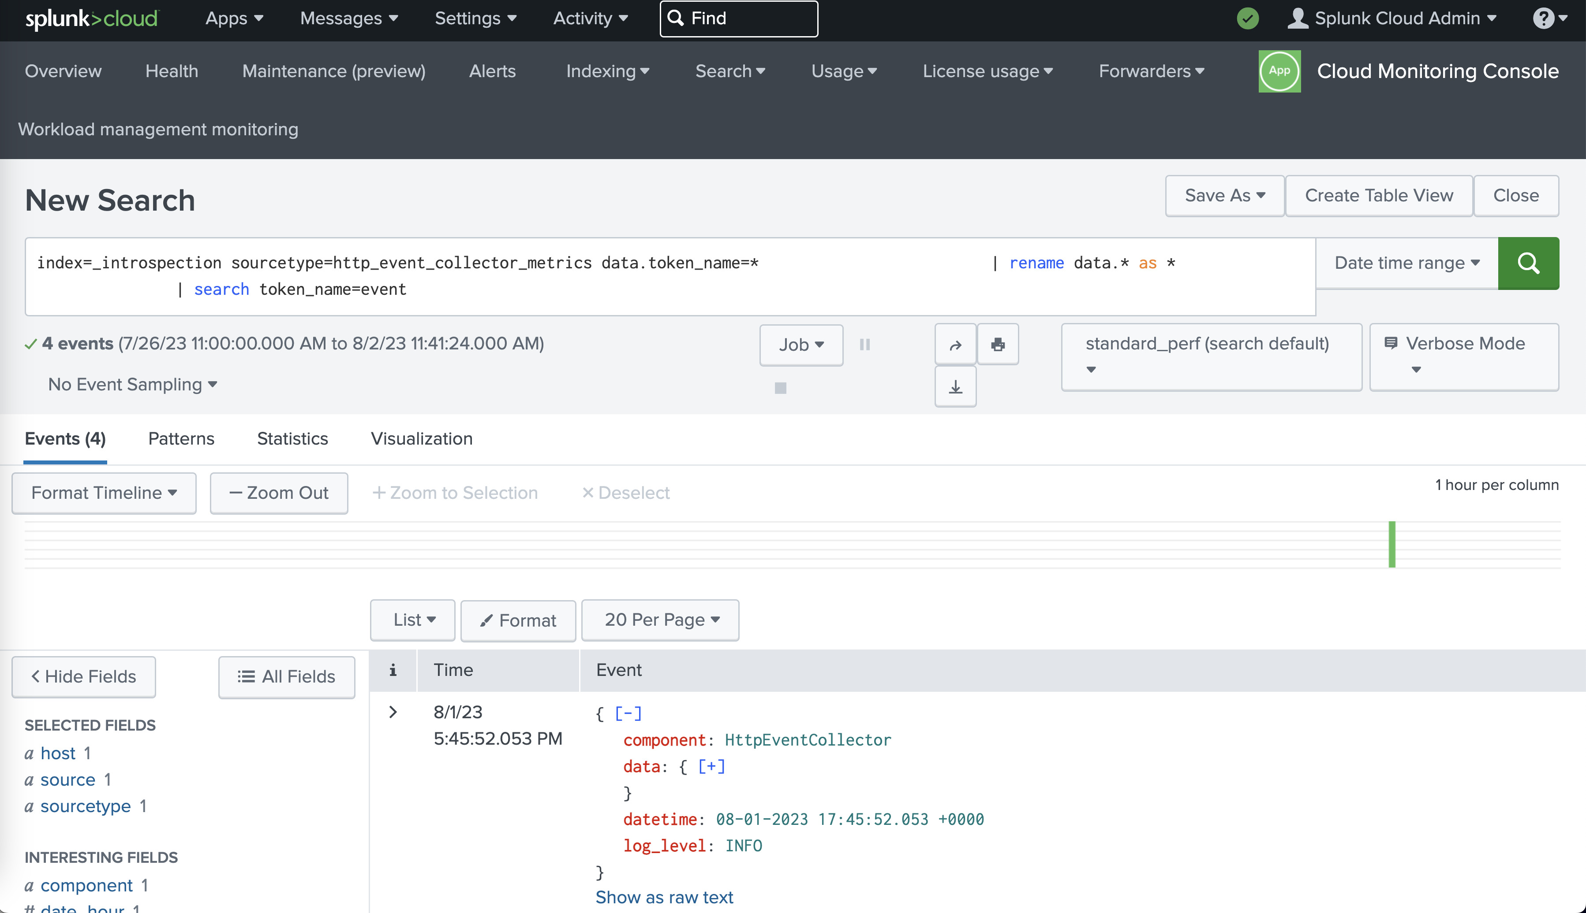
Task: Click All Fields button
Action: [286, 677]
